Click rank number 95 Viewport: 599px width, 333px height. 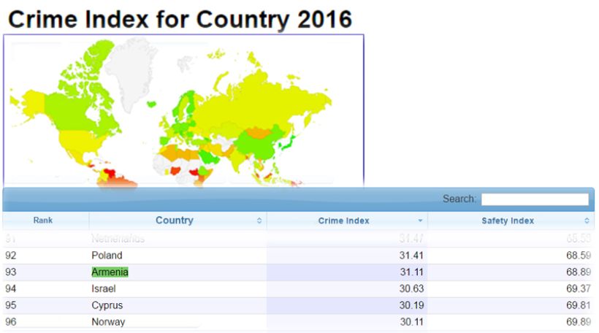(x=11, y=305)
